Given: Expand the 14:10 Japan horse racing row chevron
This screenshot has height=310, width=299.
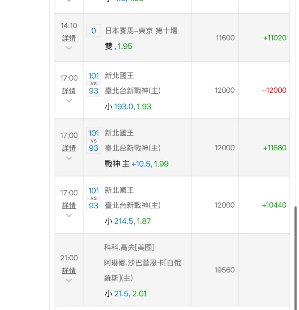Looking at the screenshot, I should (x=69, y=48).
